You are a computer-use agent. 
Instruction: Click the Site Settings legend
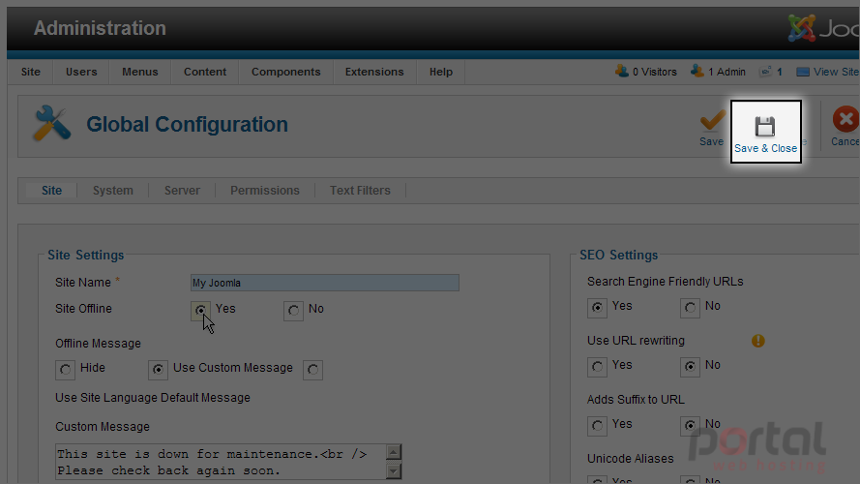85,256
